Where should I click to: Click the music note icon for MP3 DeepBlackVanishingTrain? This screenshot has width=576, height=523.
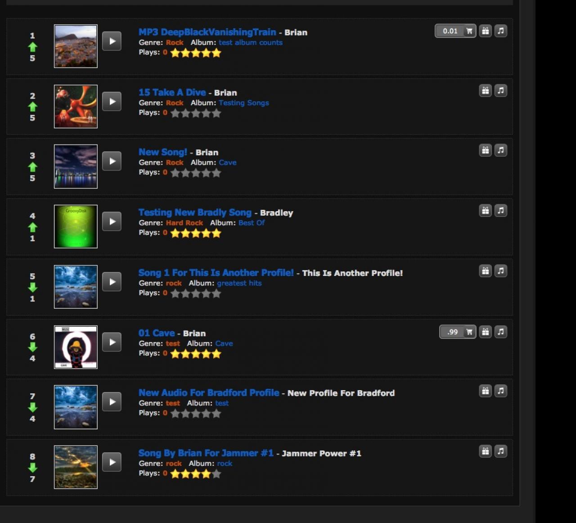(501, 31)
